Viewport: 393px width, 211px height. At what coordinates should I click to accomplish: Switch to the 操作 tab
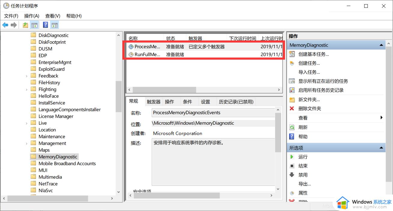point(169,102)
